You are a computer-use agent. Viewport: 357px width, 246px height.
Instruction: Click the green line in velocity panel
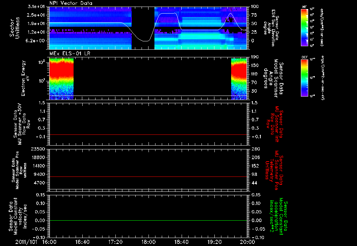tap(148, 220)
